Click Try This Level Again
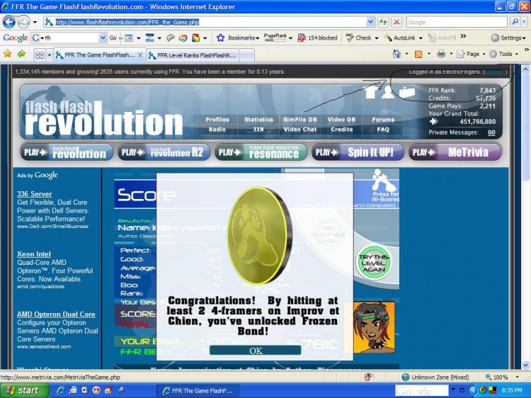 [x=374, y=263]
